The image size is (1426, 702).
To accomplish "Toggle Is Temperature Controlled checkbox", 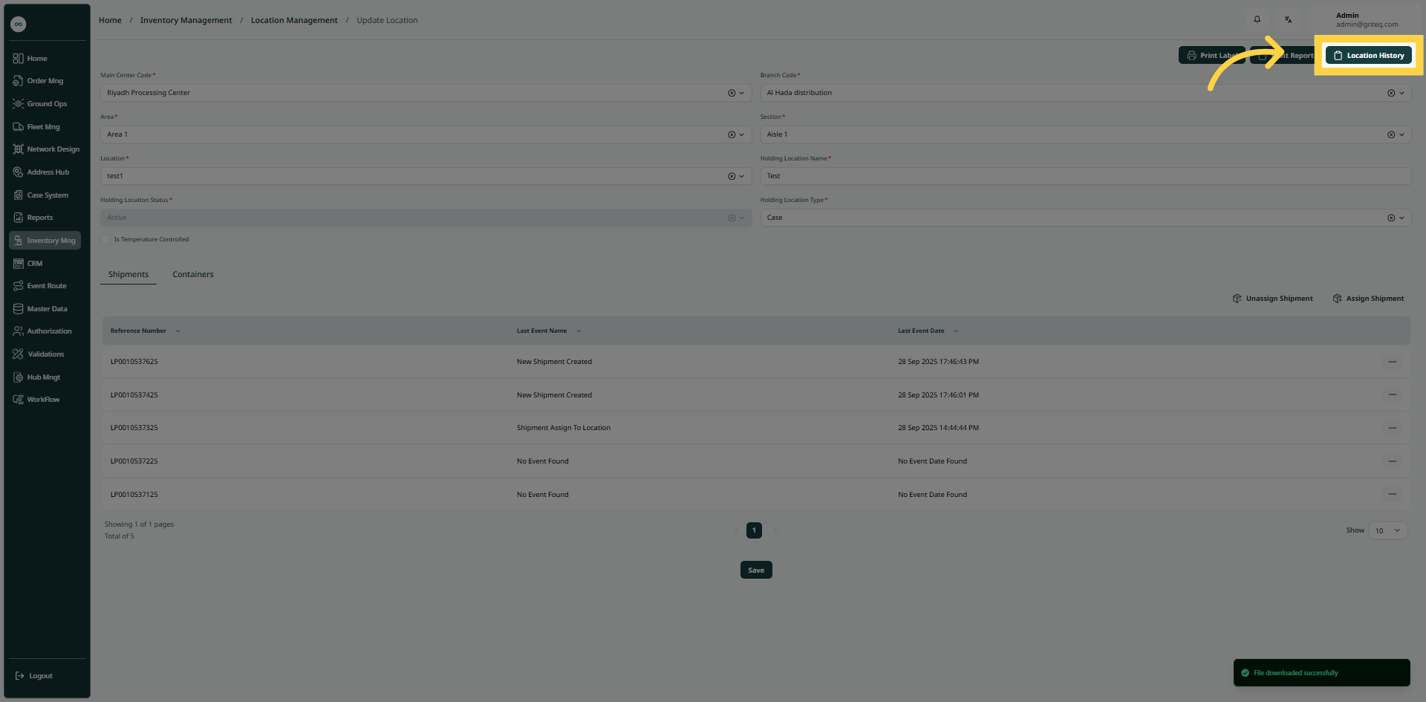I will click(105, 239).
